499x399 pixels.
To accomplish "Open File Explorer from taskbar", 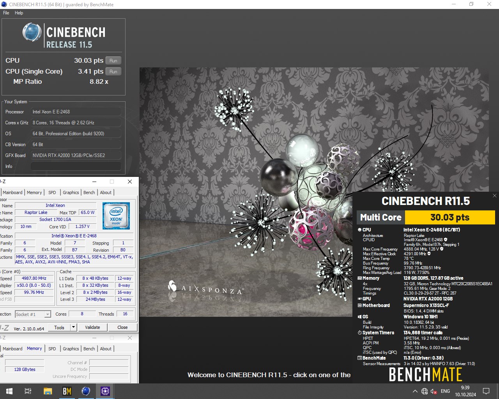I will 48,391.
